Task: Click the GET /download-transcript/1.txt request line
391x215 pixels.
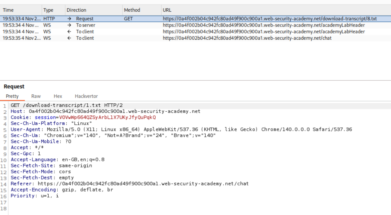Action: pos(67,105)
